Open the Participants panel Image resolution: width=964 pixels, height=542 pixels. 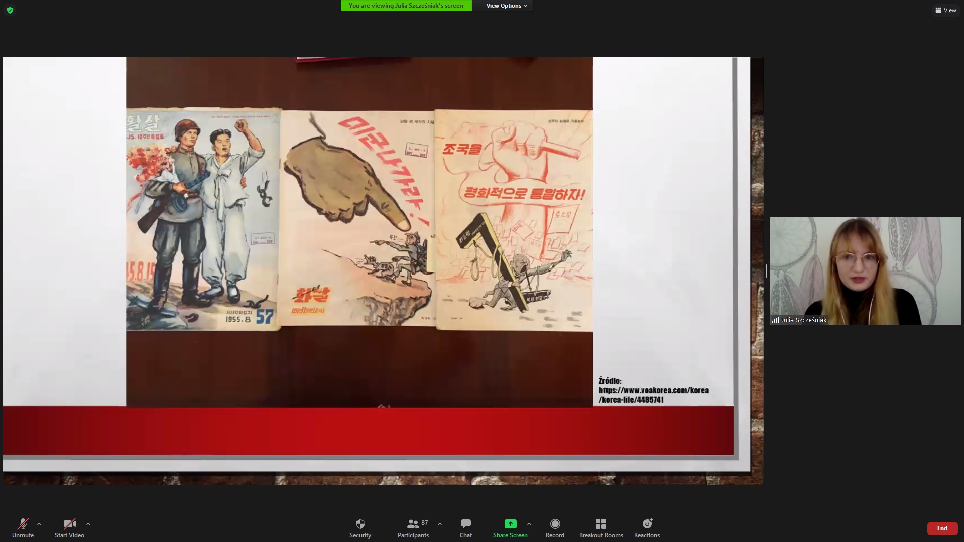413,528
